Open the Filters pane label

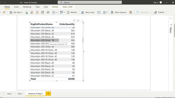[171, 30]
